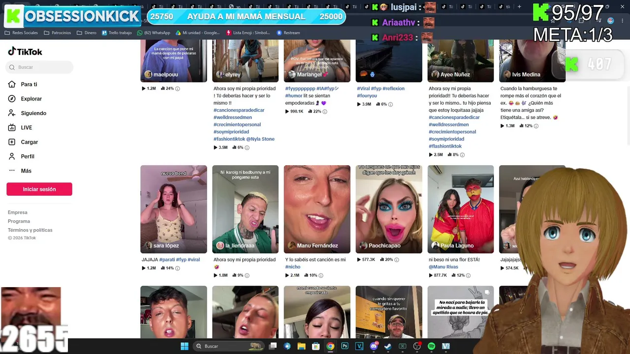Open the Paochicapao video thumbnail
Viewport: 630px width, 354px height.
[389, 209]
